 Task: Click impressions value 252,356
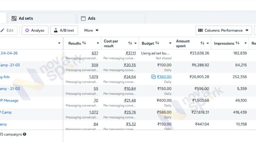(x=240, y=77)
